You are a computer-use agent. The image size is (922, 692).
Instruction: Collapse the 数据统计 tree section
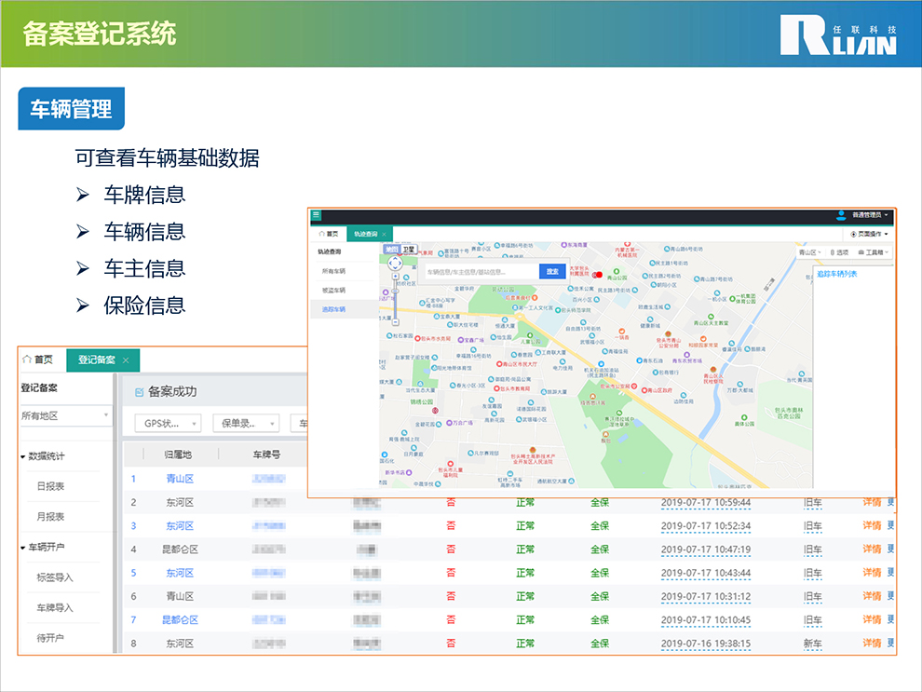(x=23, y=456)
